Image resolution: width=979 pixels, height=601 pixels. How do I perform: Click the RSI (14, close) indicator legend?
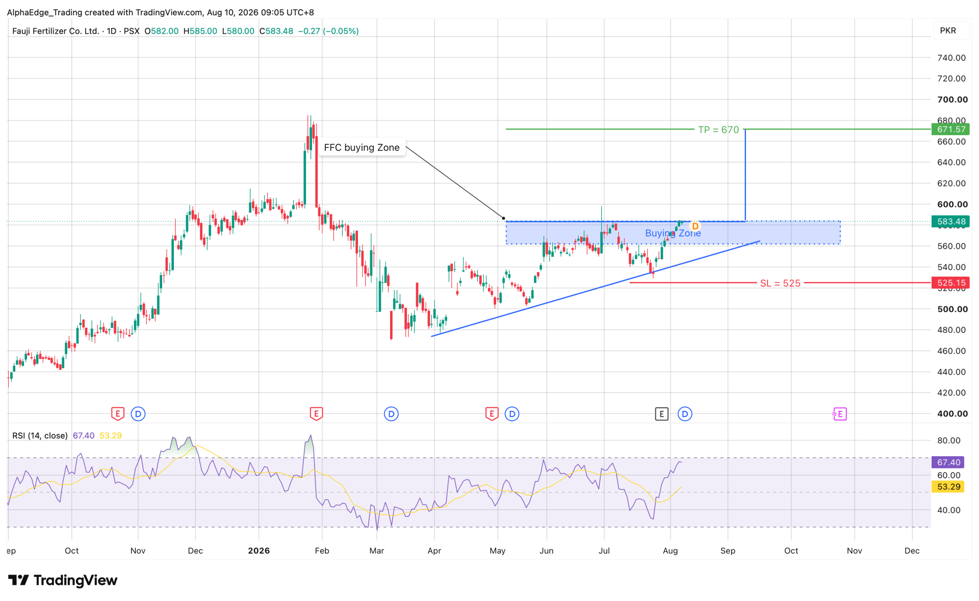(x=40, y=435)
